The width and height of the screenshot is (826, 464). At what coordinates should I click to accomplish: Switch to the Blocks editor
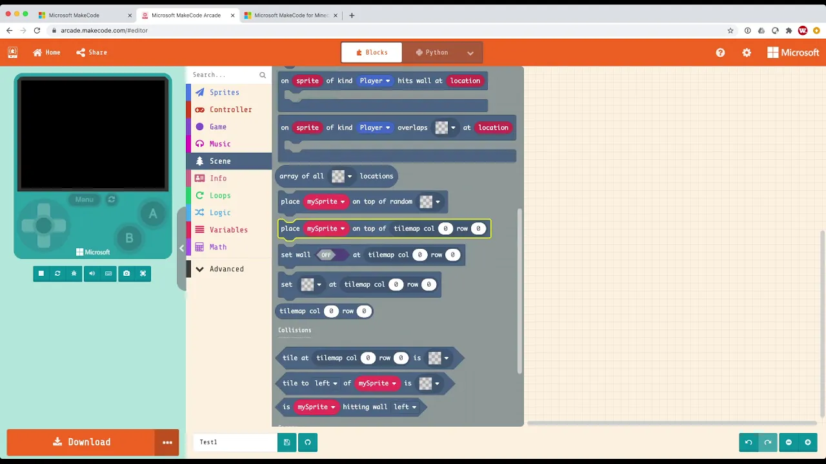[x=371, y=53]
